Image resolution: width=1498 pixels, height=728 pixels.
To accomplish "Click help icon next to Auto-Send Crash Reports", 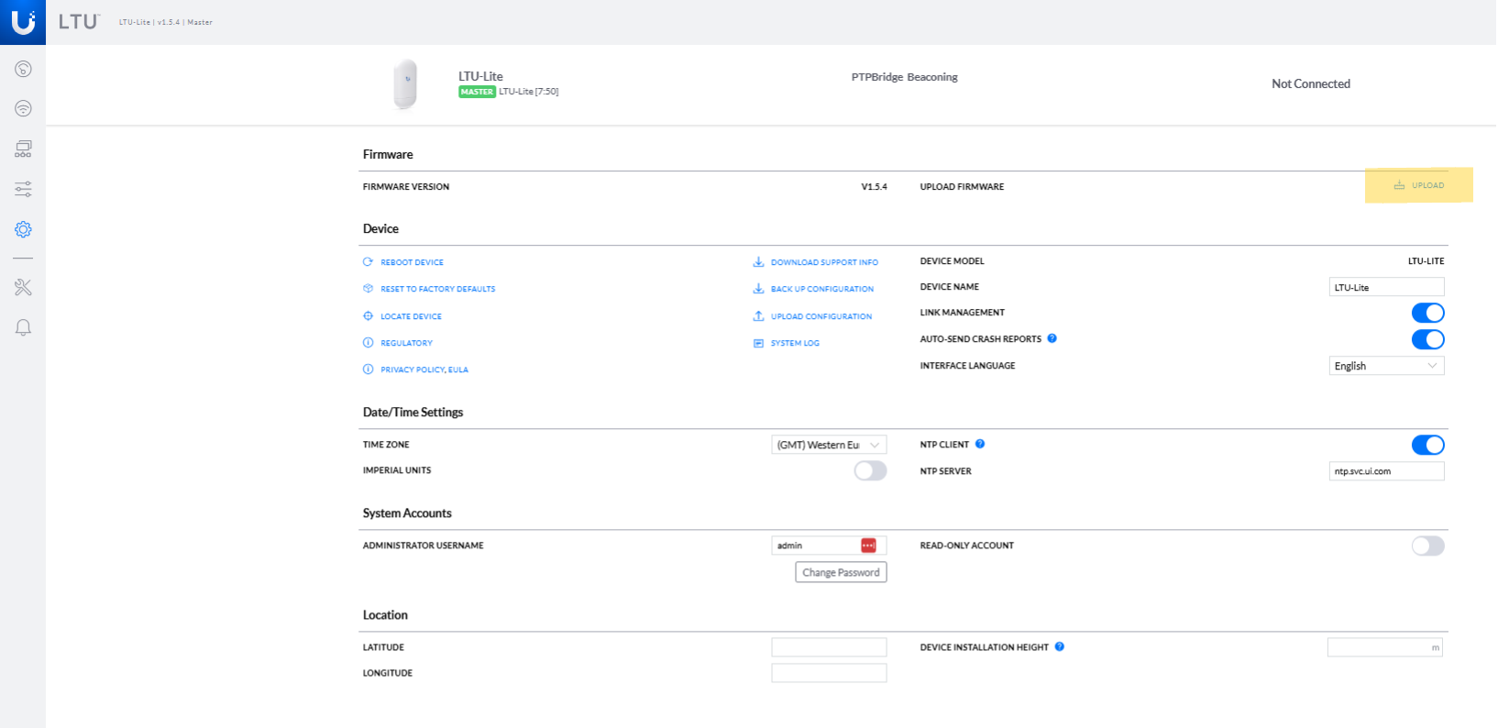I will point(1052,338).
